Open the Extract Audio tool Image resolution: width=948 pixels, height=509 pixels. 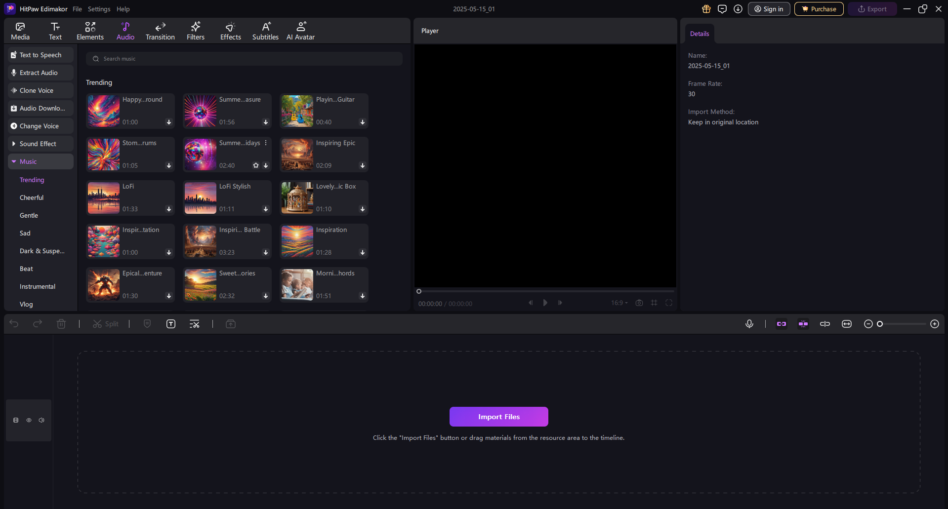tap(41, 73)
